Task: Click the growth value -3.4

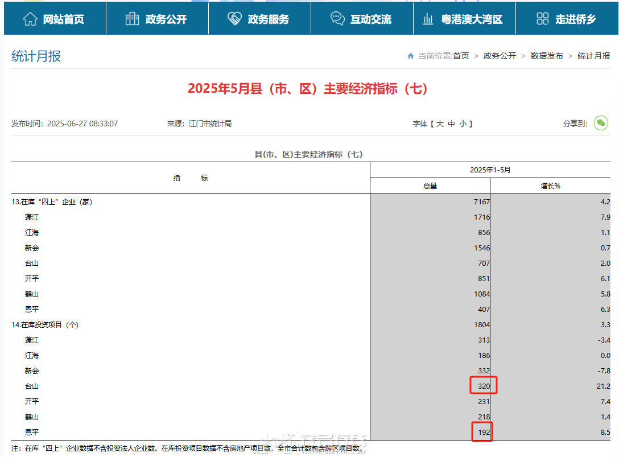Action: 604,340
